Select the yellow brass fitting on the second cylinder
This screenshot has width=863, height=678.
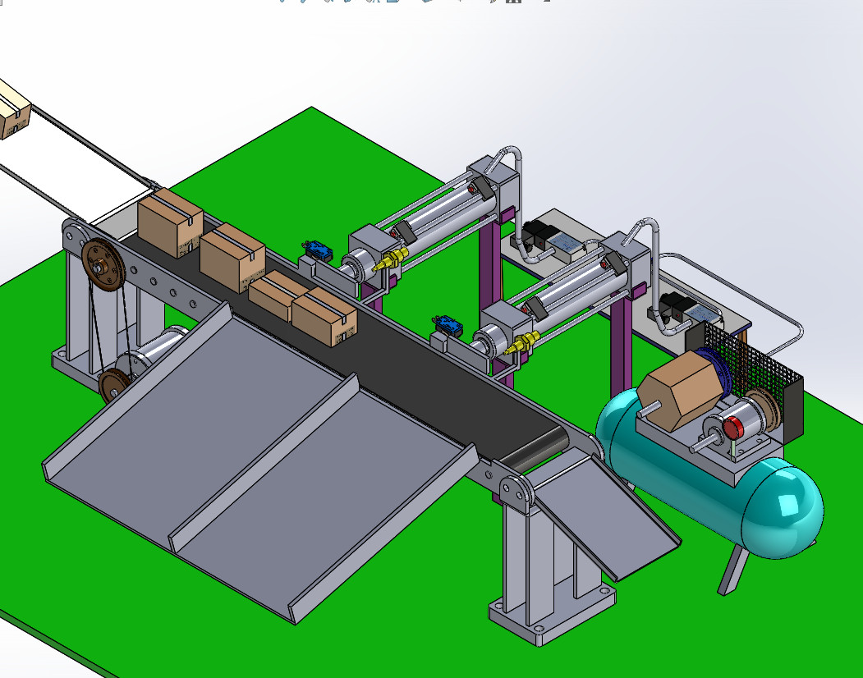coord(521,341)
